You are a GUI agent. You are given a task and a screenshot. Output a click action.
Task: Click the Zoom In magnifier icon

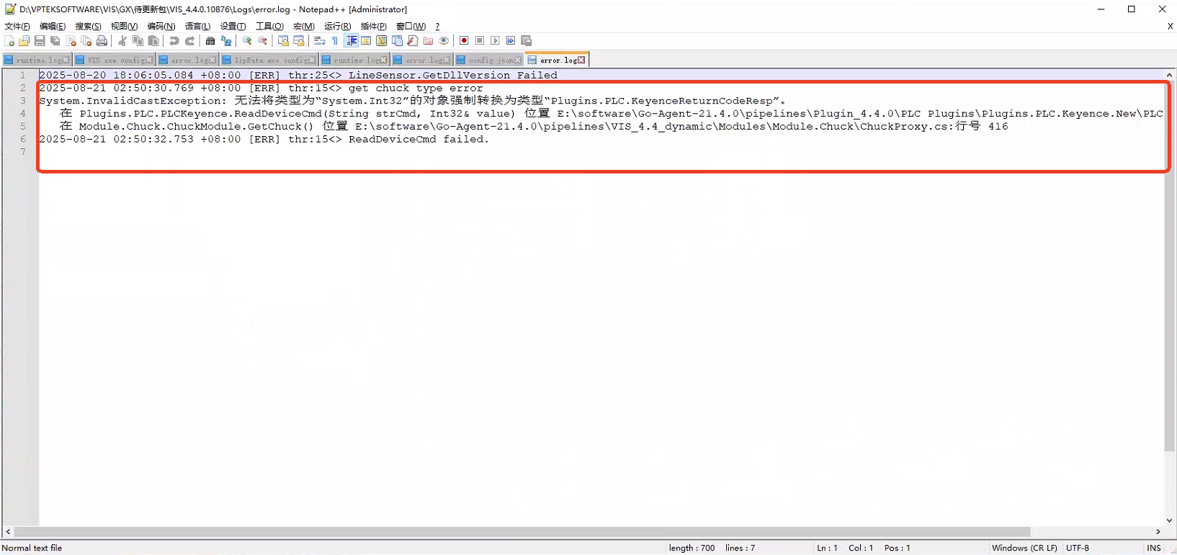click(x=247, y=41)
